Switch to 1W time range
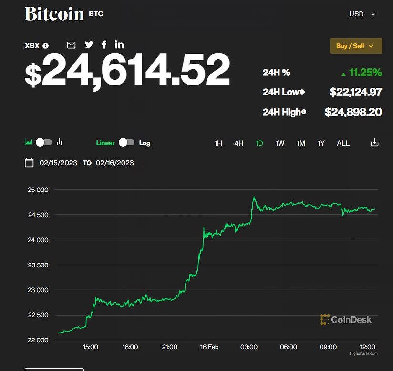This screenshot has width=393, height=371. [x=280, y=143]
